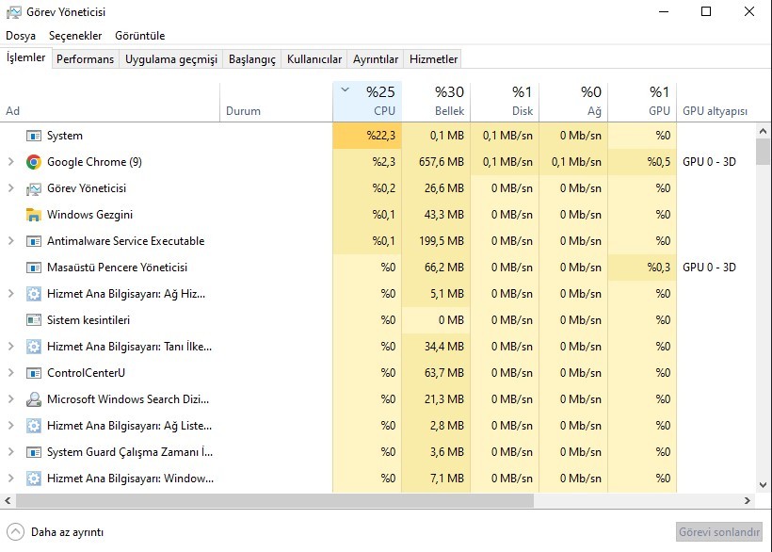Screen dimensions: 772x552
Task: Expand Hizmet Ana Bilgisayarı: Ağ Liste... row
Action: [11, 426]
